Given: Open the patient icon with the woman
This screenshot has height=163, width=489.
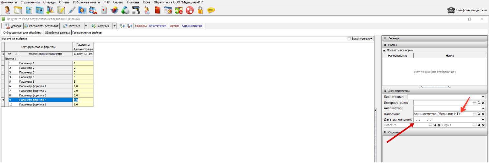Looking at the screenshot, I should tap(7, 10).
